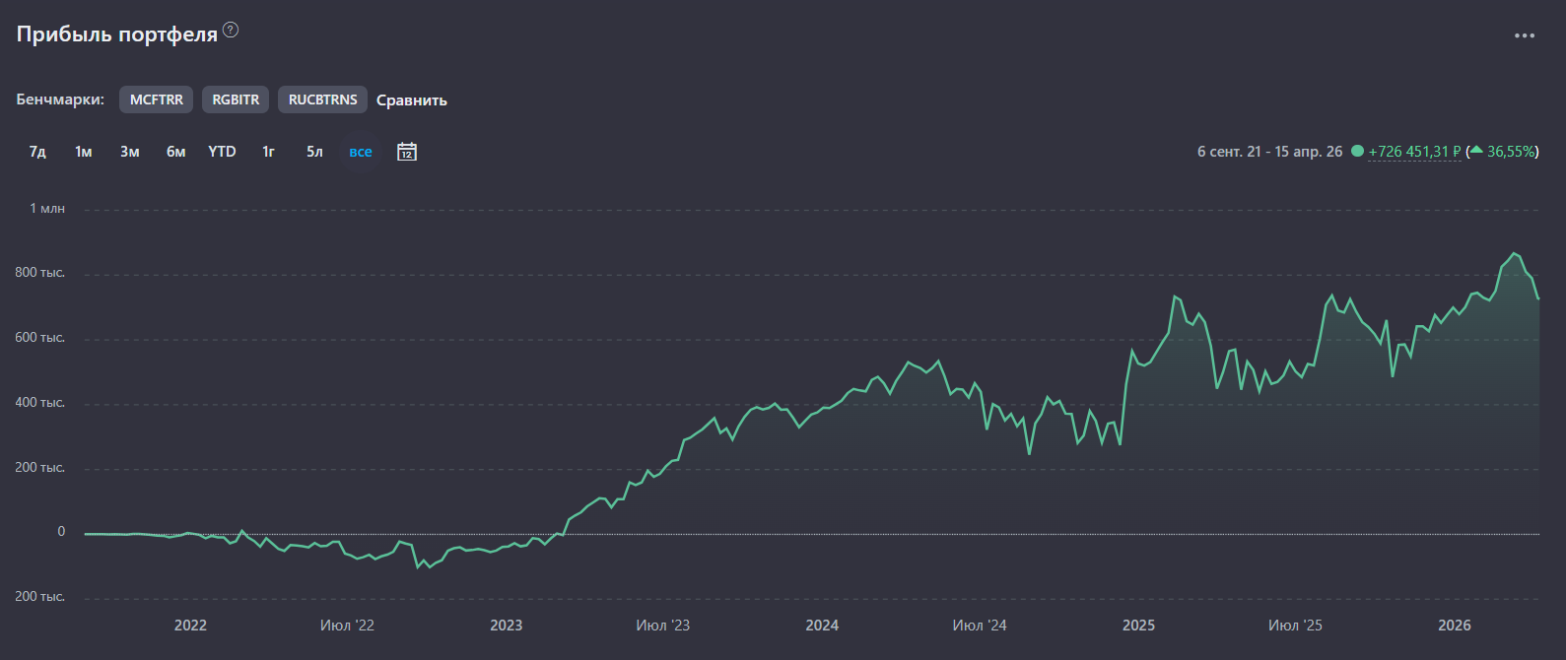Enable the RUCBTRNS benchmark chip
This screenshot has height=660, width=1566.
click(x=322, y=99)
